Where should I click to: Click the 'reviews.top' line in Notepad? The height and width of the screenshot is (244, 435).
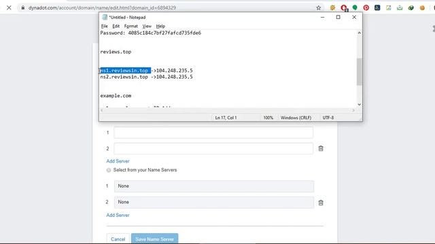[116, 52]
